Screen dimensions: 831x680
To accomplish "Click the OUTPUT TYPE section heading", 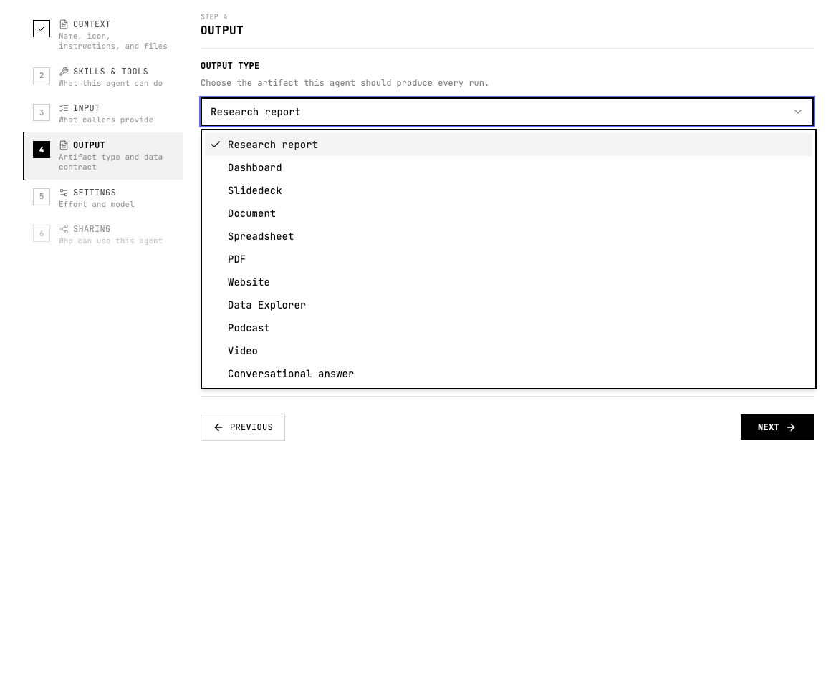I will 230,66.
